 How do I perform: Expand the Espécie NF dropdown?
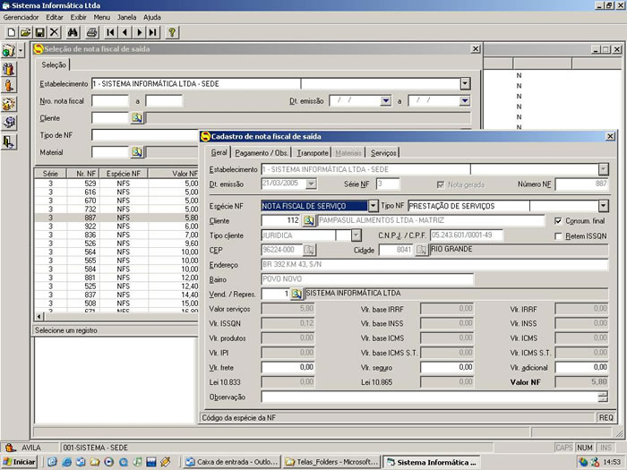[373, 206]
